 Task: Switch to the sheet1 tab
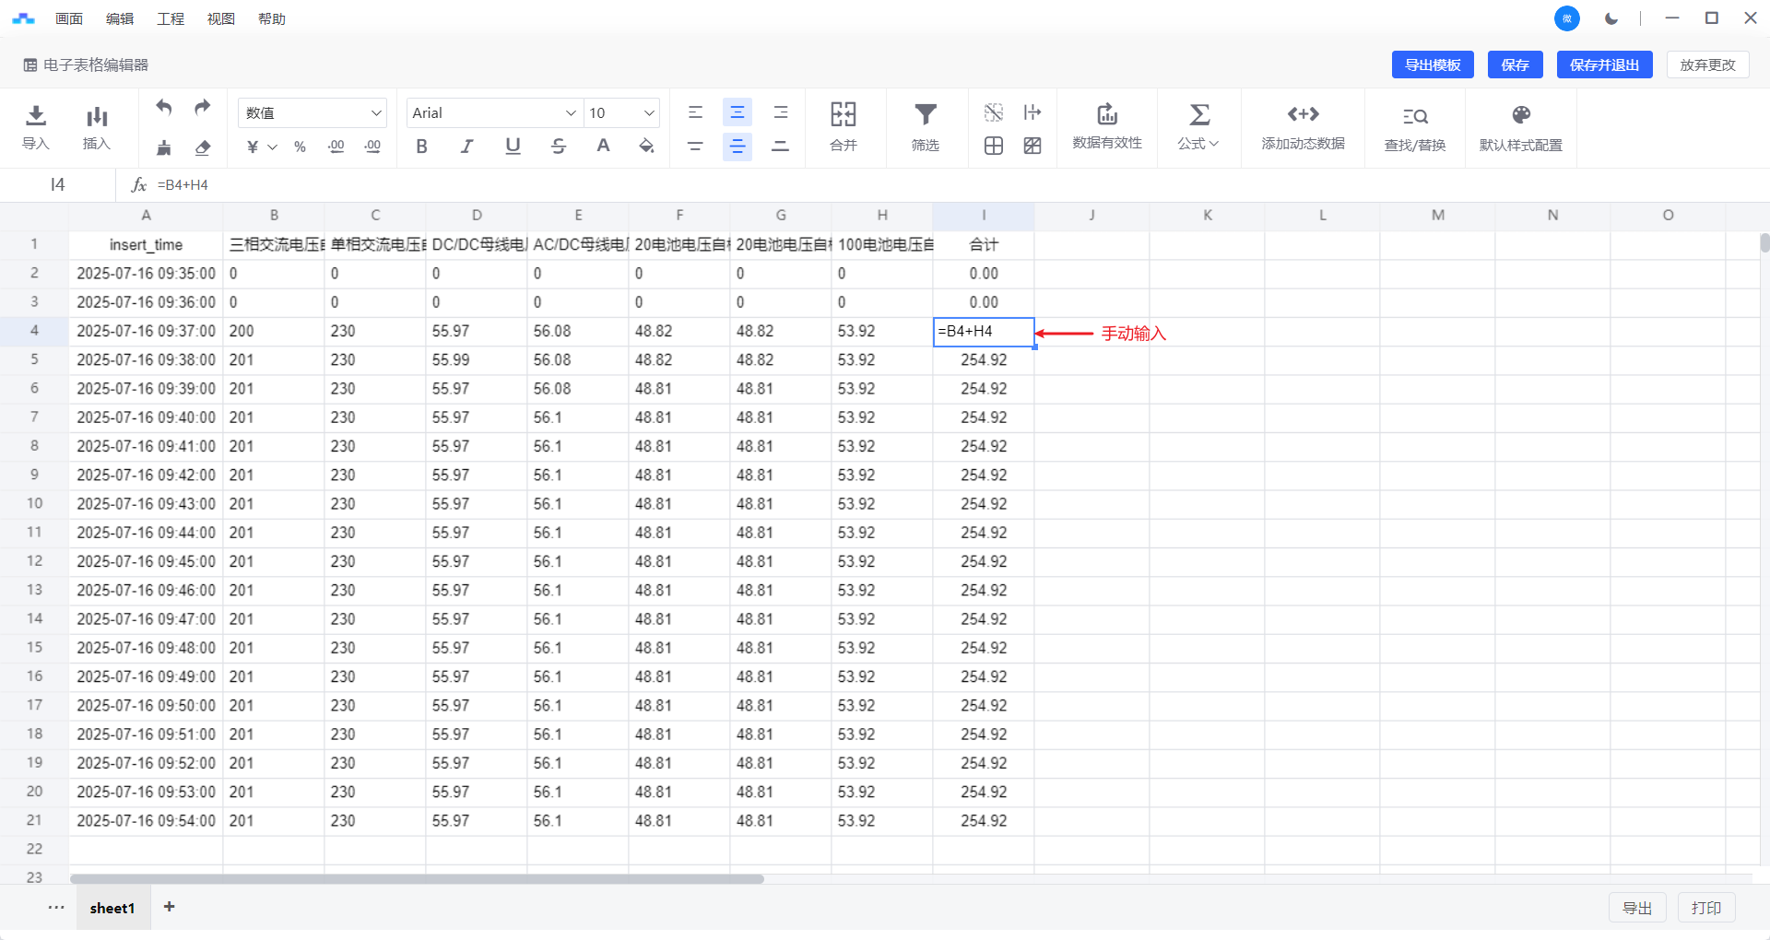point(112,908)
